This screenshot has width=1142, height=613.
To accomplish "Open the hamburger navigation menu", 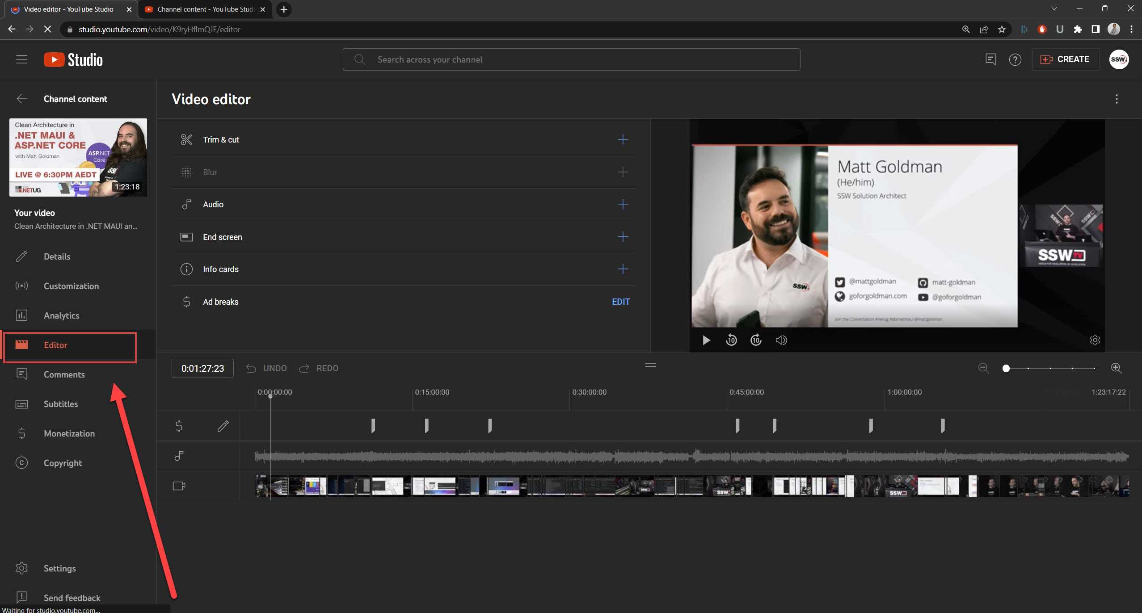I will [x=21, y=59].
